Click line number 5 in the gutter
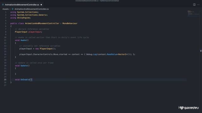This screenshot has height=113, width=202. click(6, 24)
